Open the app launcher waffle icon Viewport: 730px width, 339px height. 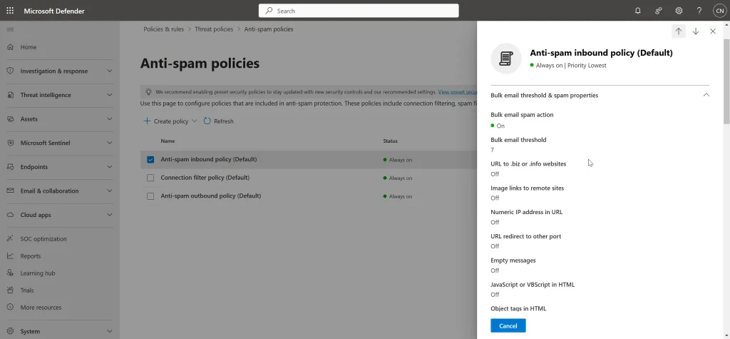[10, 10]
